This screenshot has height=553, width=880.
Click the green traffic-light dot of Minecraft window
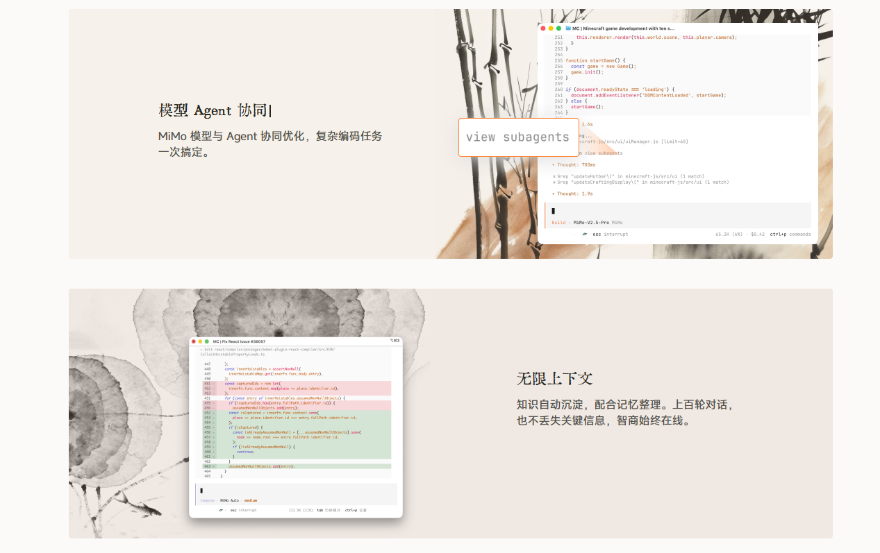(559, 28)
